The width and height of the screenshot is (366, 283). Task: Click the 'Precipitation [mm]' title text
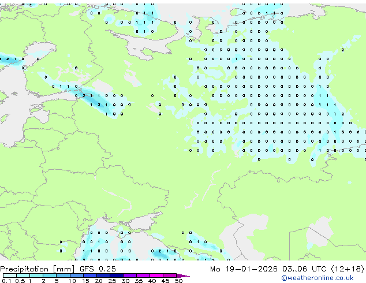point(38,269)
